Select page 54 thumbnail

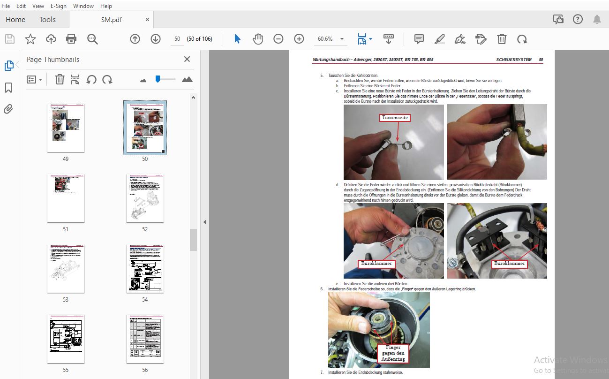(x=145, y=269)
